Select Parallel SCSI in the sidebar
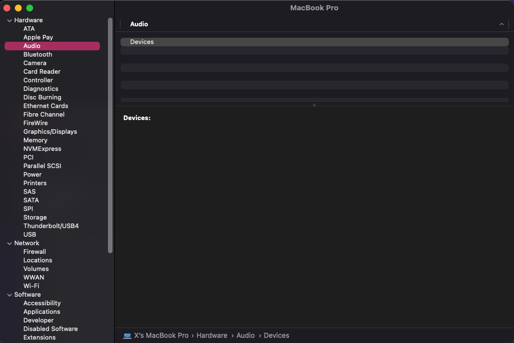This screenshot has height=343, width=514. (x=42, y=166)
